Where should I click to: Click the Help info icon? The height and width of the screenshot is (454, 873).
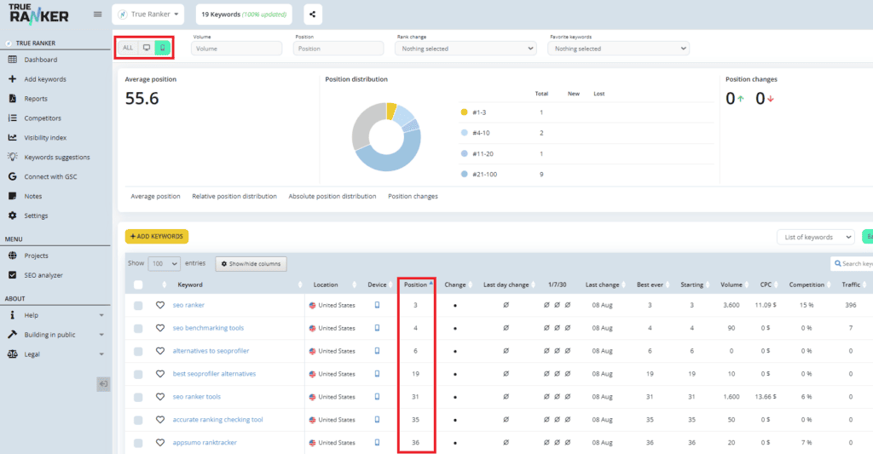point(12,315)
